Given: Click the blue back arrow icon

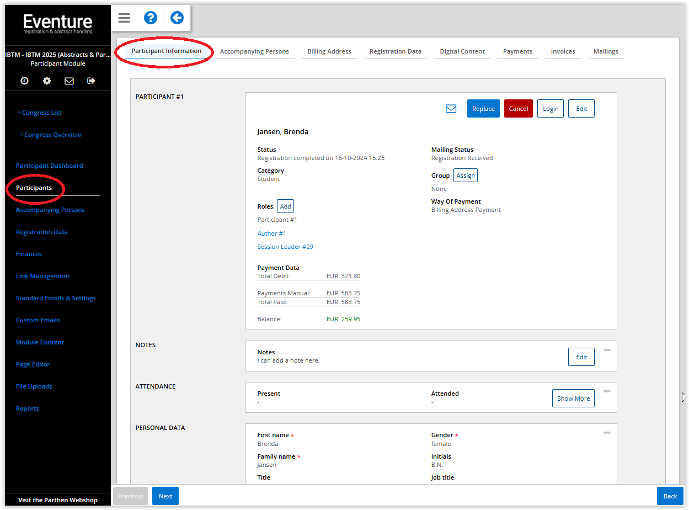Looking at the screenshot, I should coord(177,18).
